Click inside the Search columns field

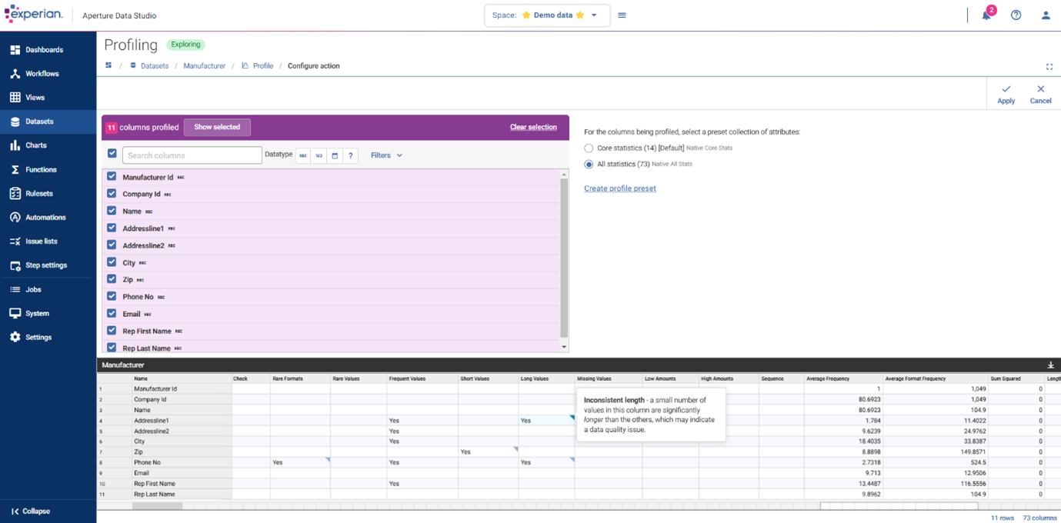click(192, 155)
